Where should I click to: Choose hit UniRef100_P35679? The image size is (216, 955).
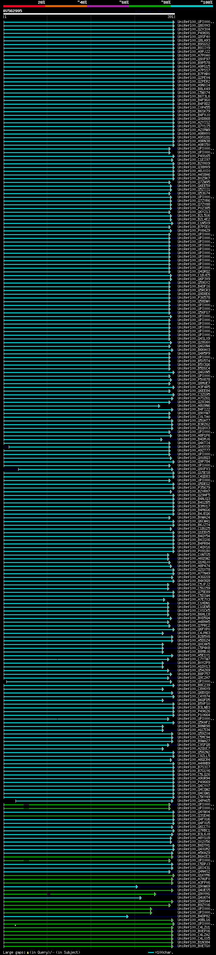click(x=194, y=488)
